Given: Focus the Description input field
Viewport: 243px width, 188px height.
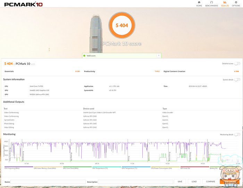Looking at the screenshot, I should (x=135, y=182).
